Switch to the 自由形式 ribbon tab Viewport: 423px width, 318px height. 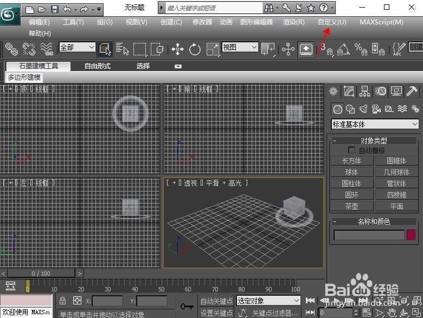tap(98, 66)
